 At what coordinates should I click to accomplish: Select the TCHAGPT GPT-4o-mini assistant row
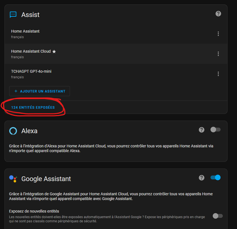point(84,74)
